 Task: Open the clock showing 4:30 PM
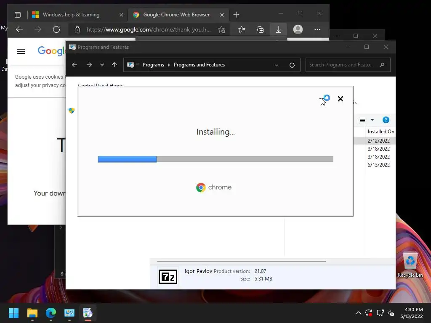(412, 313)
